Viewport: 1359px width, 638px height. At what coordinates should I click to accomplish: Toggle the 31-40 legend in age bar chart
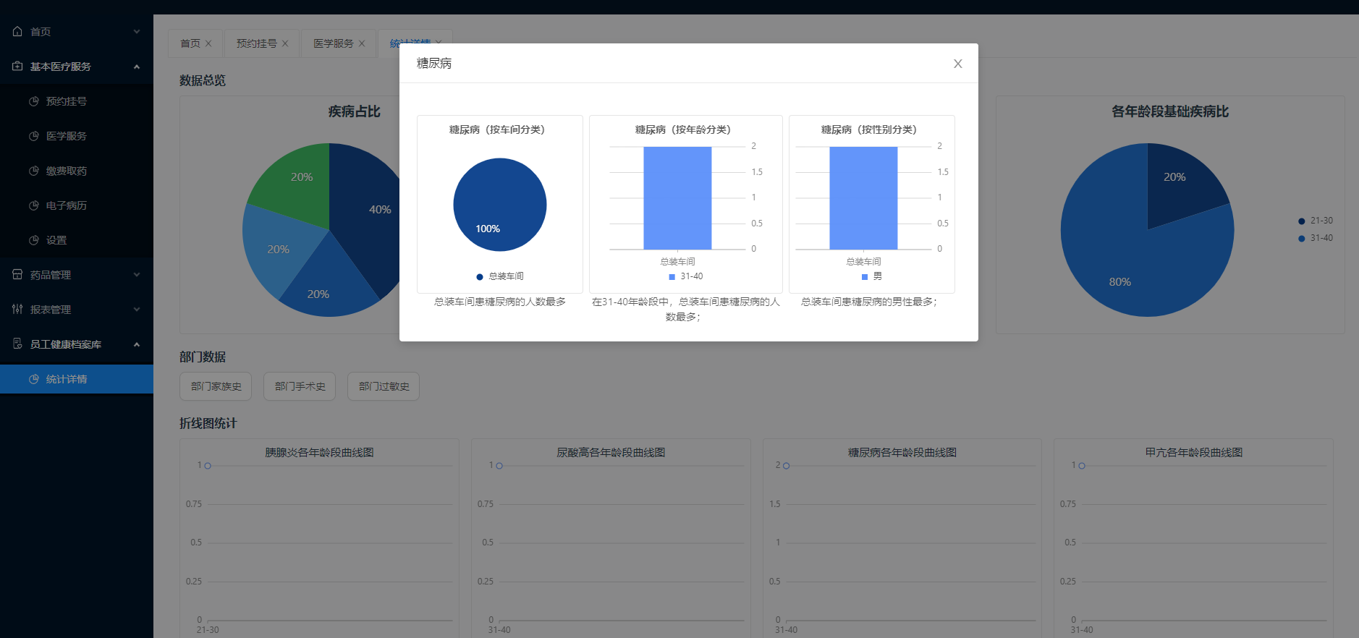pos(686,276)
